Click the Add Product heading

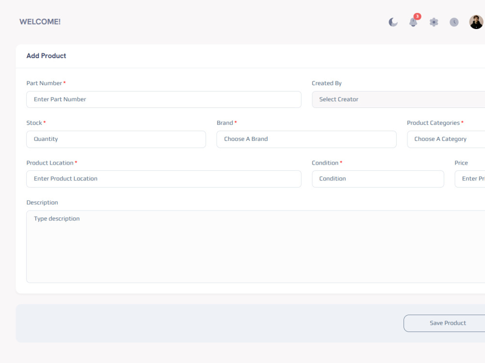point(47,56)
